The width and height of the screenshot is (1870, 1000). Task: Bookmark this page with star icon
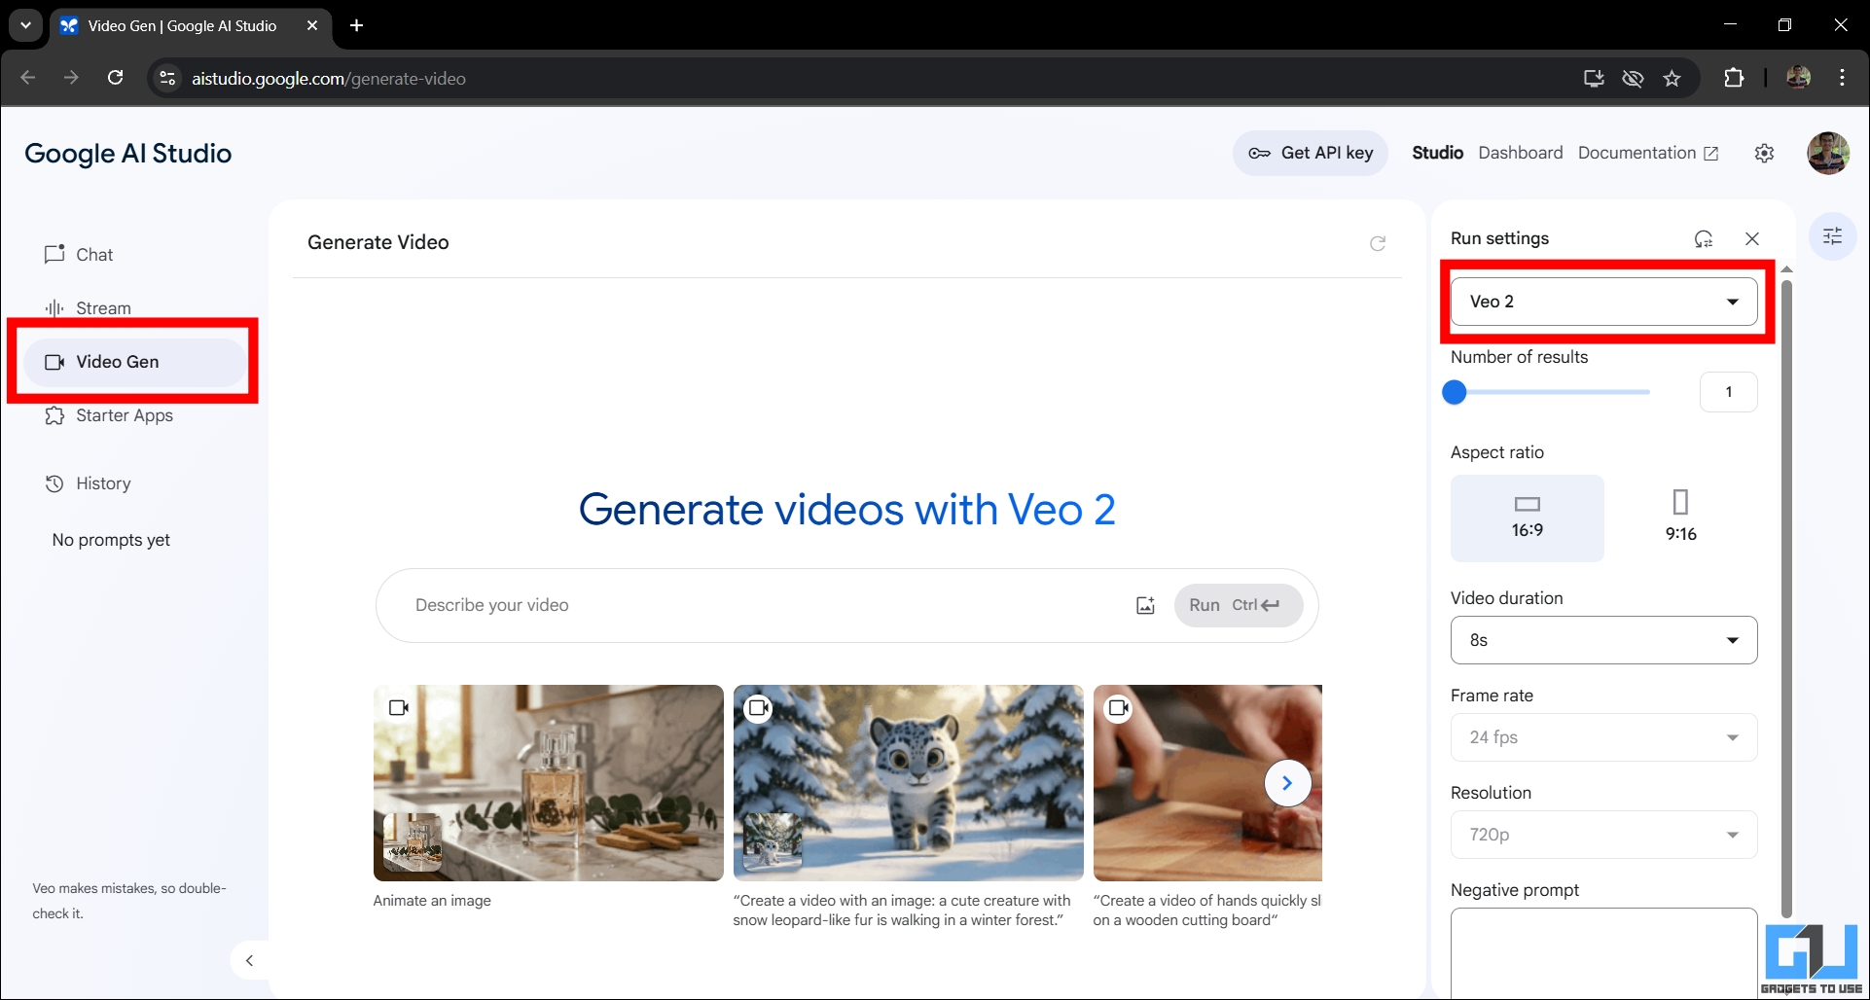(1672, 79)
